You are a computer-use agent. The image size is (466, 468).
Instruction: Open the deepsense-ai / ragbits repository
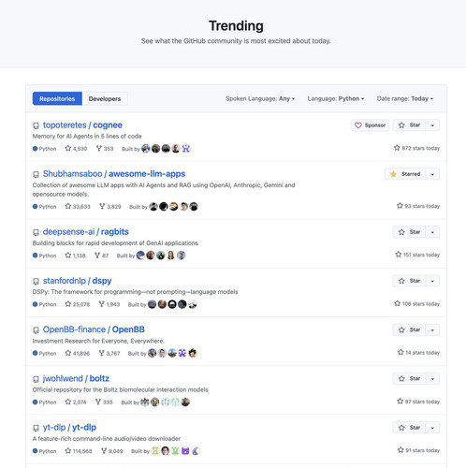point(86,232)
